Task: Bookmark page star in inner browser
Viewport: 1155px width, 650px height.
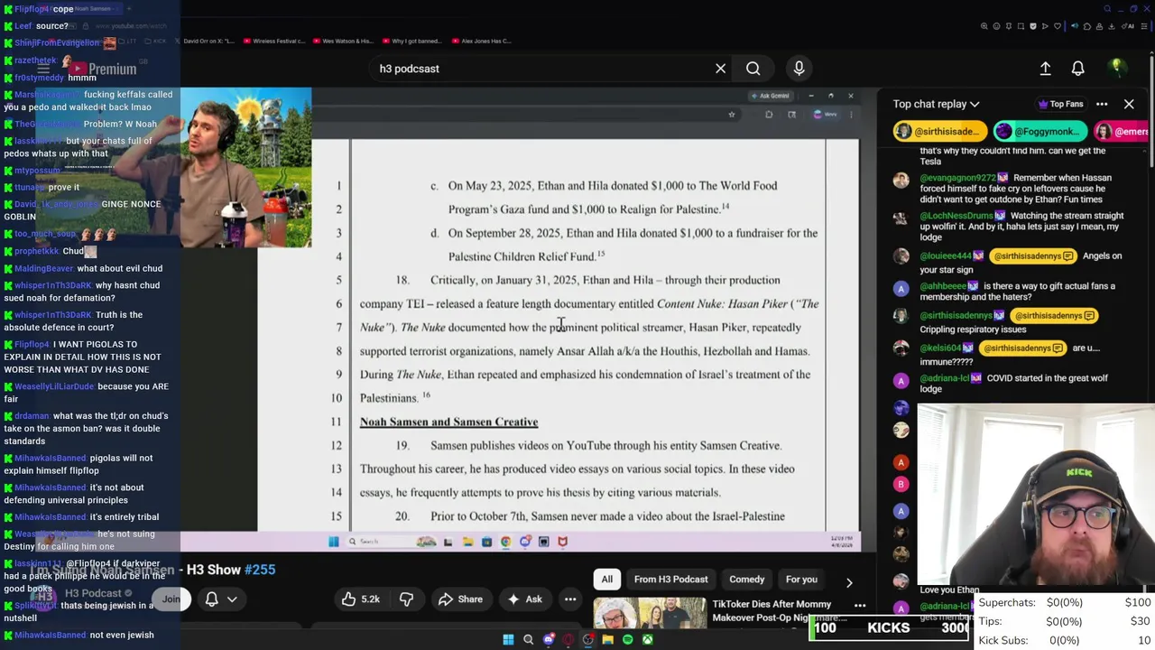Action: (x=732, y=115)
